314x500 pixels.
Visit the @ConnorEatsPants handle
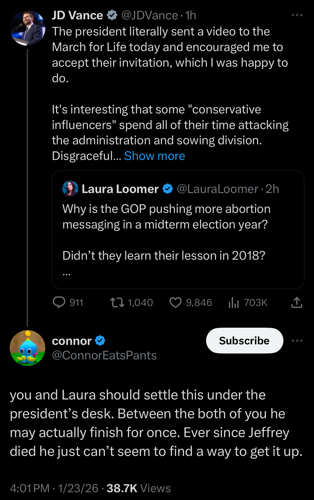[x=104, y=355]
